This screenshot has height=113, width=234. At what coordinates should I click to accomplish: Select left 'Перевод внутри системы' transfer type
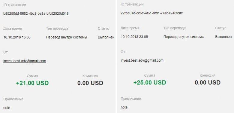[x=66, y=37]
